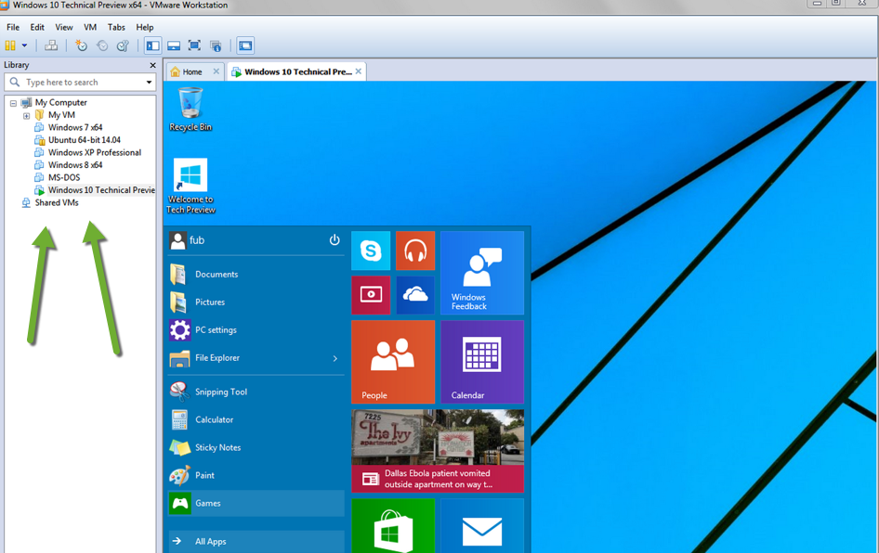Enter full screen mode

point(194,45)
